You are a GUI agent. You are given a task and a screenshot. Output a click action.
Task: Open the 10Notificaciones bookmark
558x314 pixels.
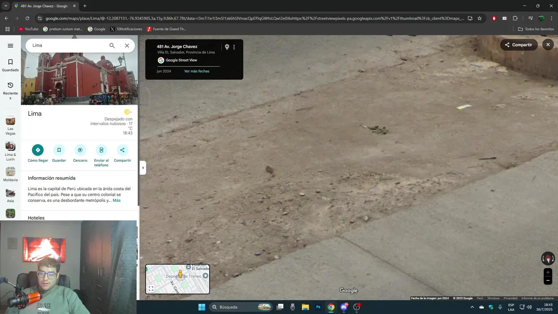[x=126, y=29]
